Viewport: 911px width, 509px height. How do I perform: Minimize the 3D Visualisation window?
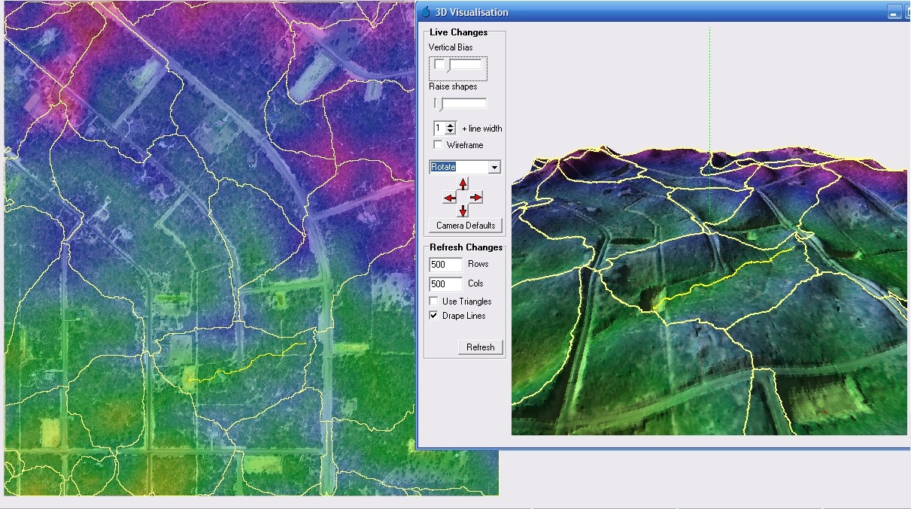[894, 12]
